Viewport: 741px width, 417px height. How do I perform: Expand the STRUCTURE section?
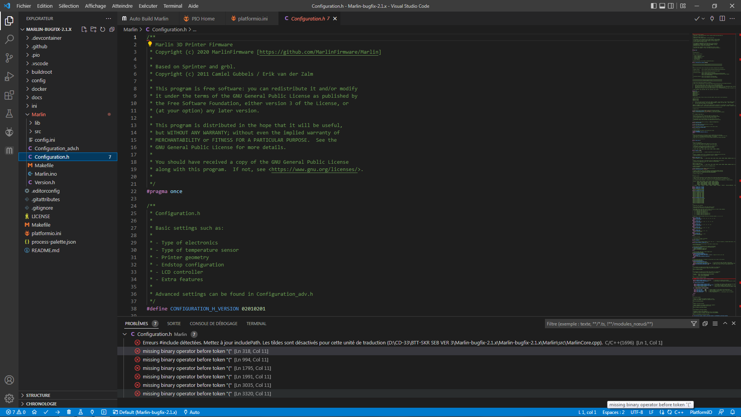(x=38, y=395)
